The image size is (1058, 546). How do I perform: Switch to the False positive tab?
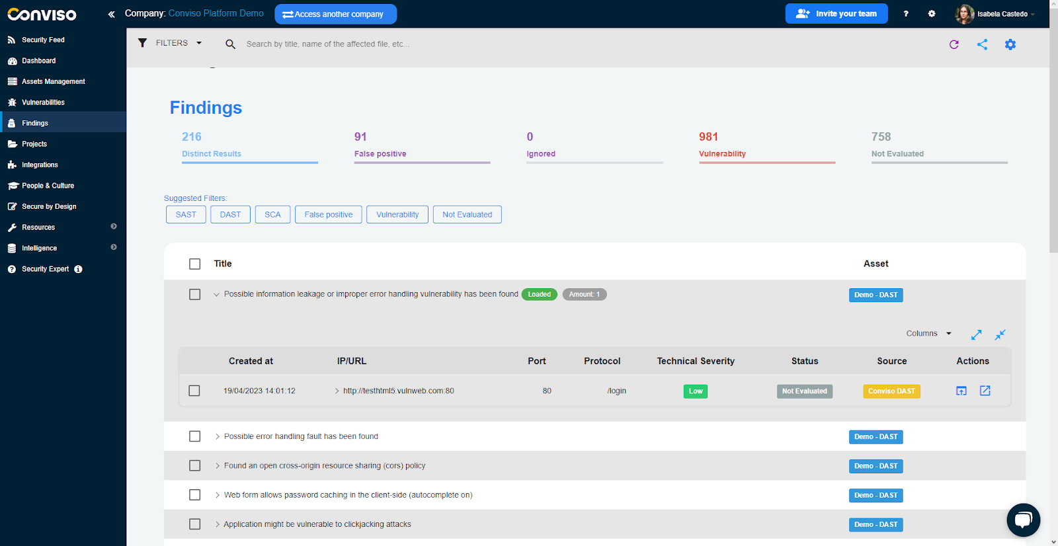[380, 153]
